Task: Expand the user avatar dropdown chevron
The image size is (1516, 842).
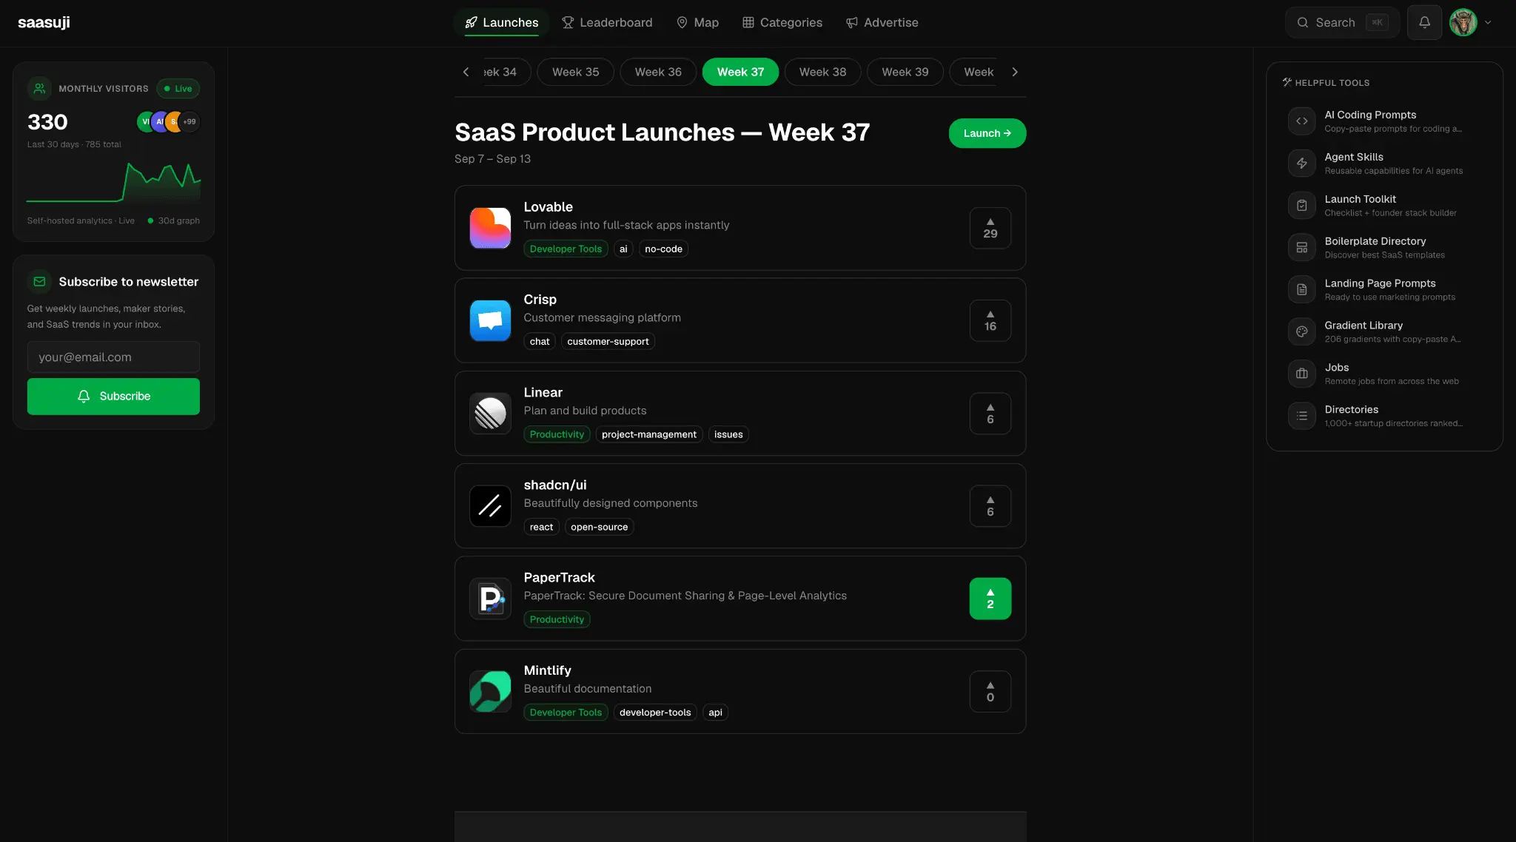Action: [x=1488, y=22]
